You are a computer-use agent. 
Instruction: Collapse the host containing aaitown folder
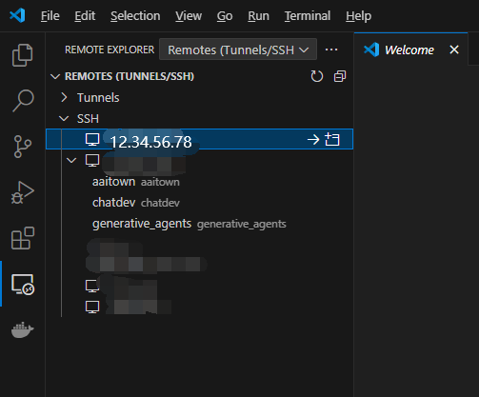(71, 160)
